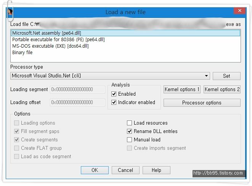The width and height of the screenshot is (252, 186).
Task: Toggle the Create imports segment checkbox
Action: click(x=129, y=148)
